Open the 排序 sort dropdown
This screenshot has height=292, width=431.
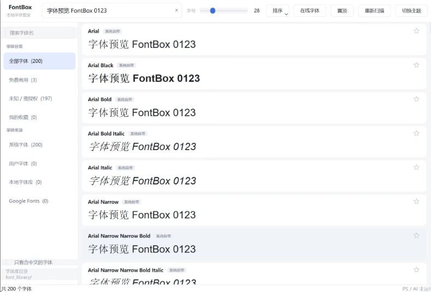[277, 11]
